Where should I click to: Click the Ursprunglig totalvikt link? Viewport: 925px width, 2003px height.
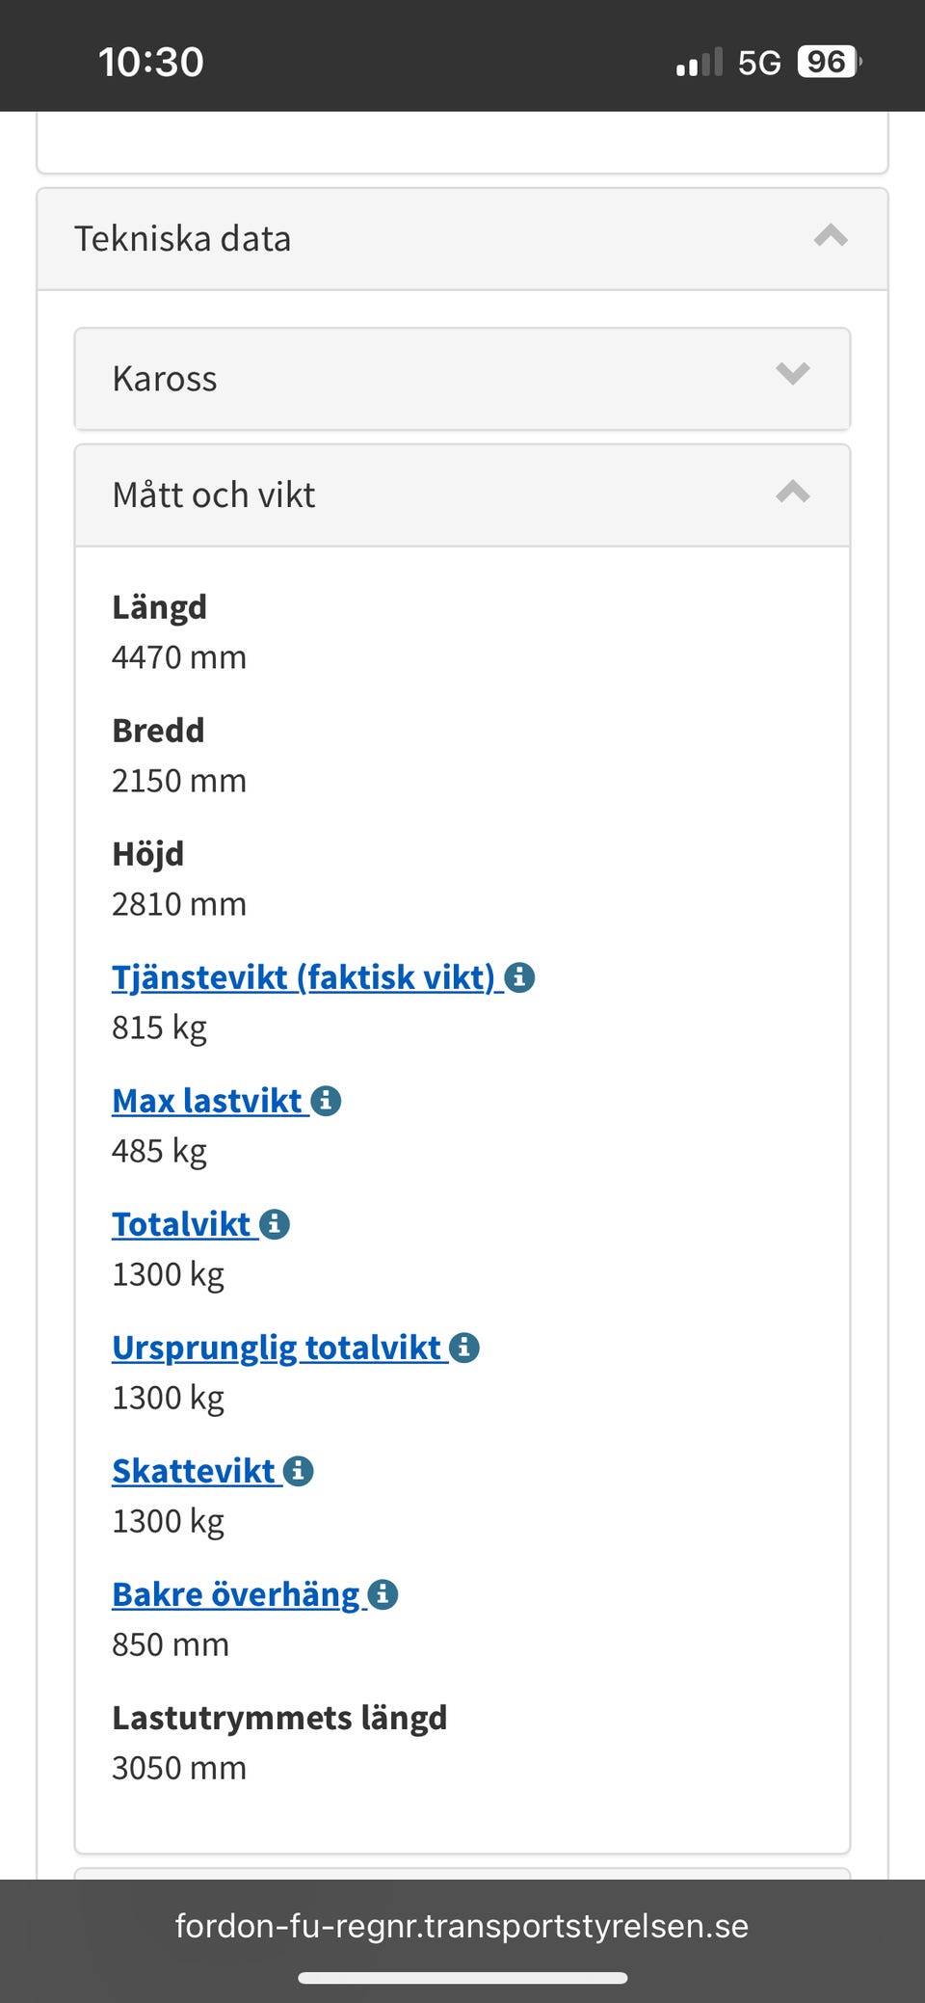click(276, 1348)
